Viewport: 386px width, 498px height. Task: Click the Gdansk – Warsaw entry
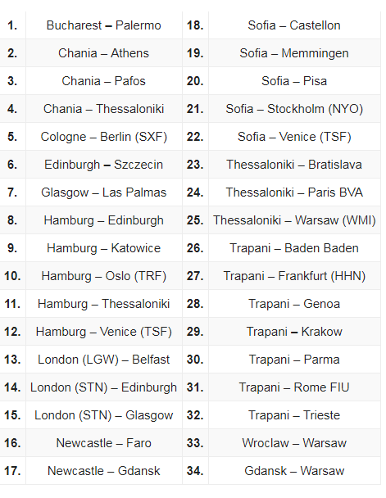294,471
